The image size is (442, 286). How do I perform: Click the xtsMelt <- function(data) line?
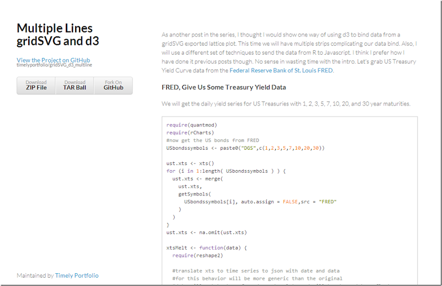pos(207,248)
